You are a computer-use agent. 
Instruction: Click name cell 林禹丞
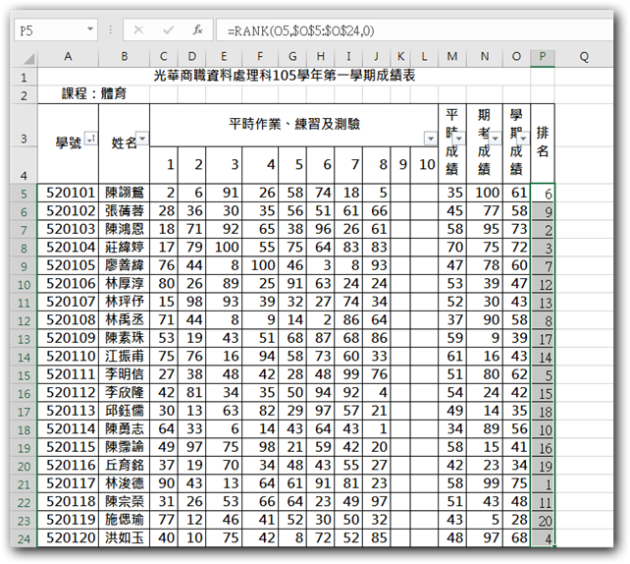click(x=125, y=319)
